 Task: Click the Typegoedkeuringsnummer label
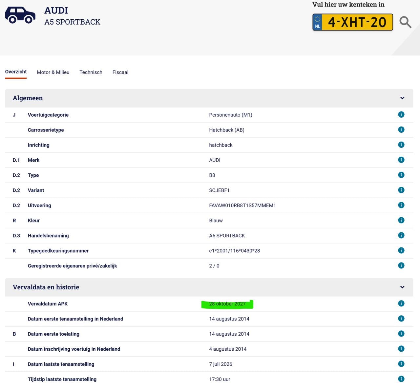click(58, 251)
